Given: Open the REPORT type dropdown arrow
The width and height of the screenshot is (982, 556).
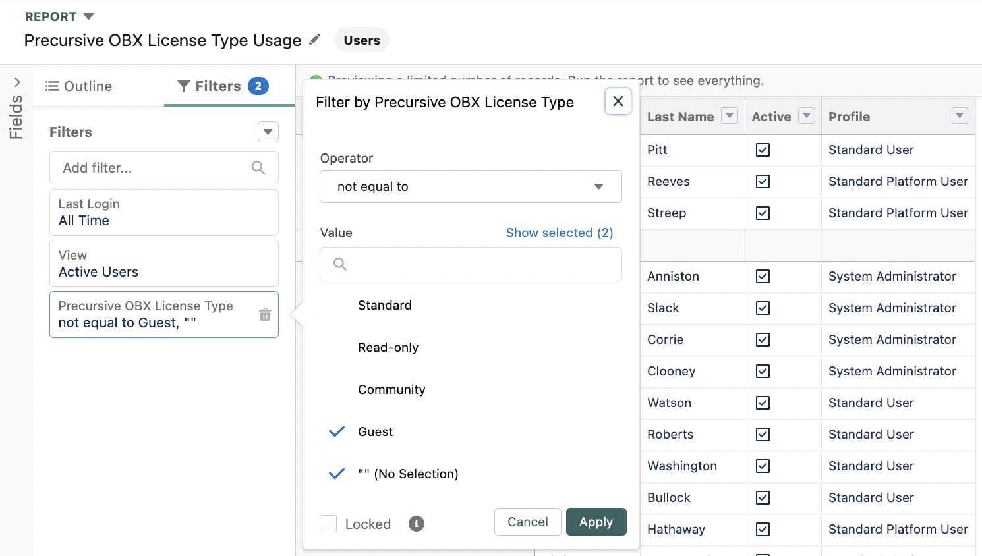Looking at the screenshot, I should pos(89,16).
